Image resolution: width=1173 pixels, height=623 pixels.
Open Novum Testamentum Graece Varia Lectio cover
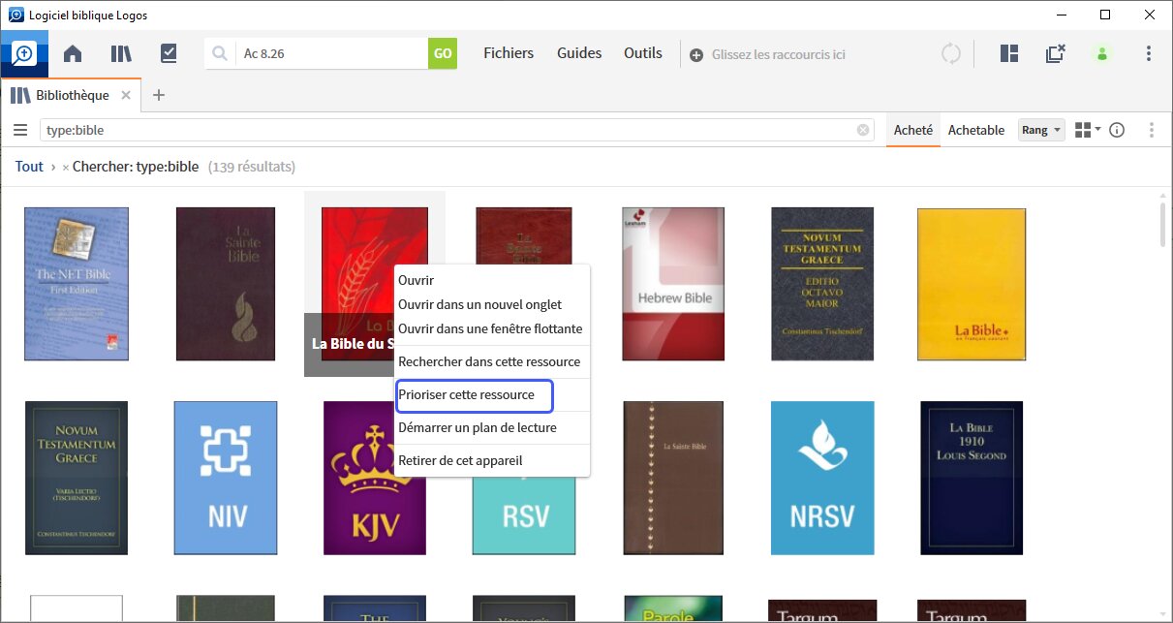pos(77,478)
